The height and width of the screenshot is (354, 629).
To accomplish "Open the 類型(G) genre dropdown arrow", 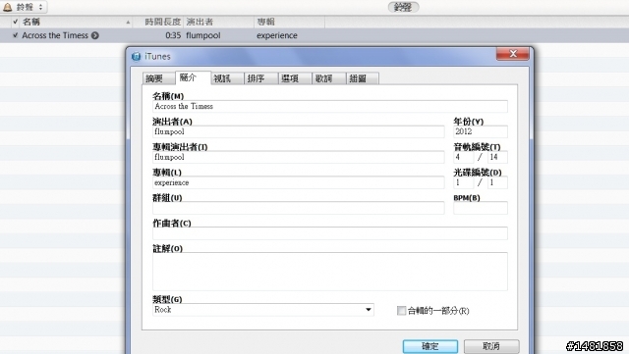I will point(368,310).
